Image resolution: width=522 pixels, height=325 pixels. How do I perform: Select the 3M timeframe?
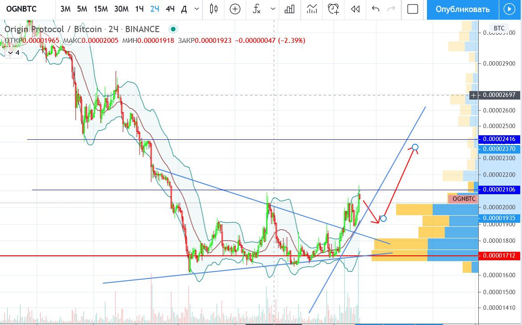pos(65,9)
